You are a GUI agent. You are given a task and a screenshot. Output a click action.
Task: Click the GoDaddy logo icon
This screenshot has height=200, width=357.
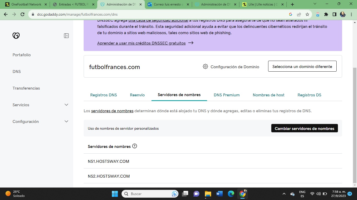[16, 36]
